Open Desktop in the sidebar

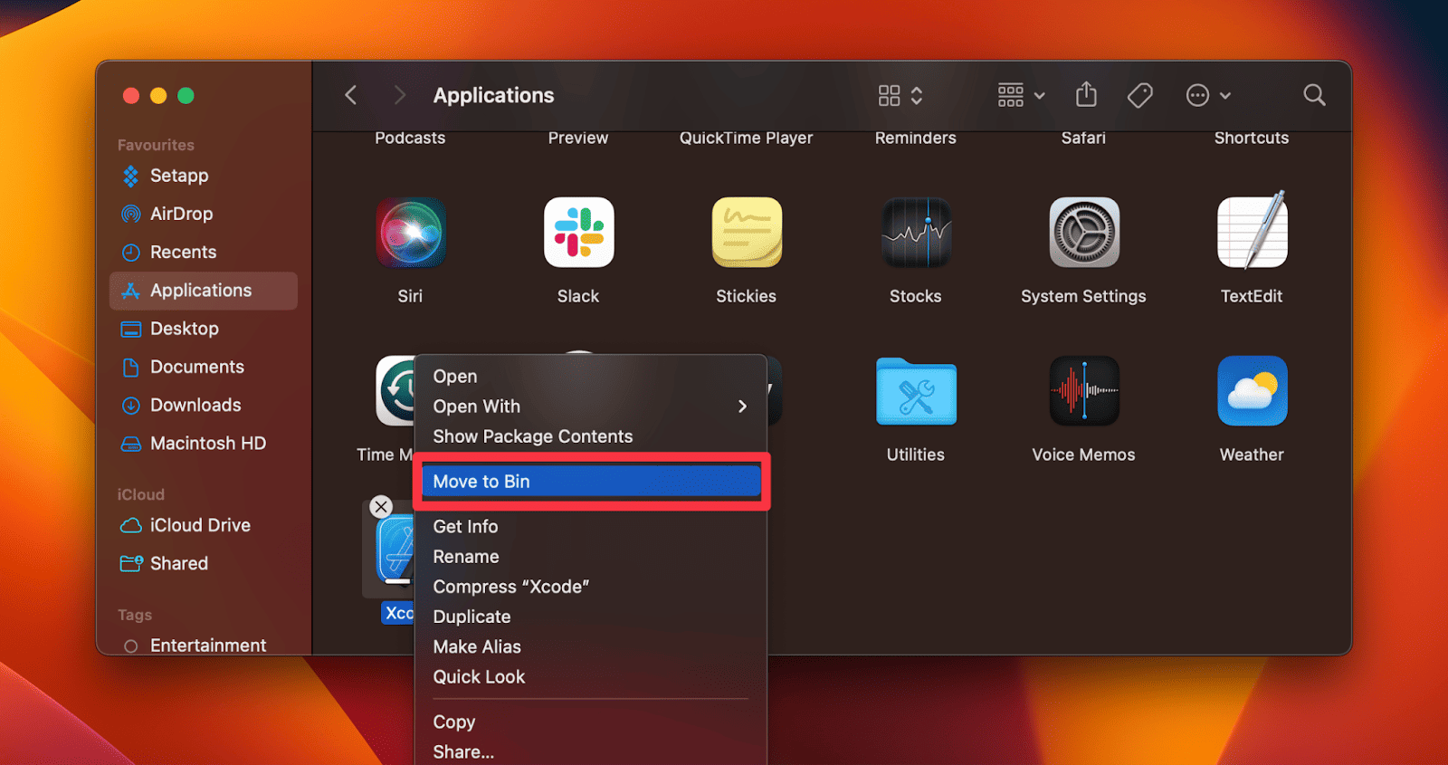tap(204, 329)
